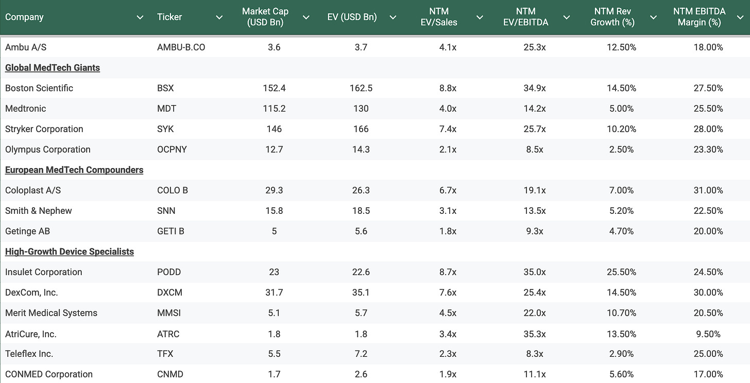Click the NTM EBITDA Margin (%) header label
Viewport: 750px width, 383px height.
(699, 17)
